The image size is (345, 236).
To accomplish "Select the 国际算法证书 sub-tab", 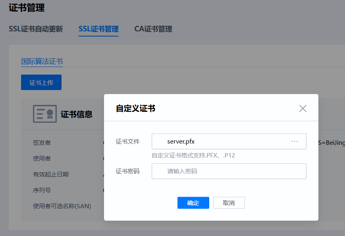I will click(42, 61).
